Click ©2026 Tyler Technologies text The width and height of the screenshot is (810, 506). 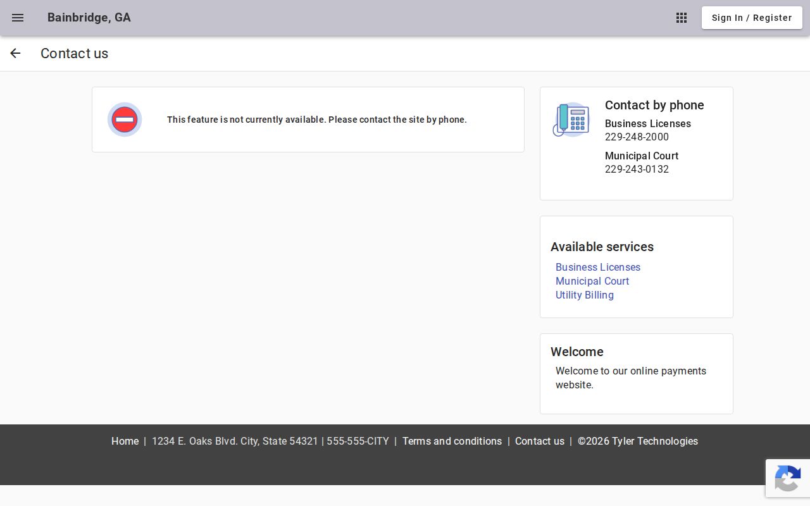[638, 441]
